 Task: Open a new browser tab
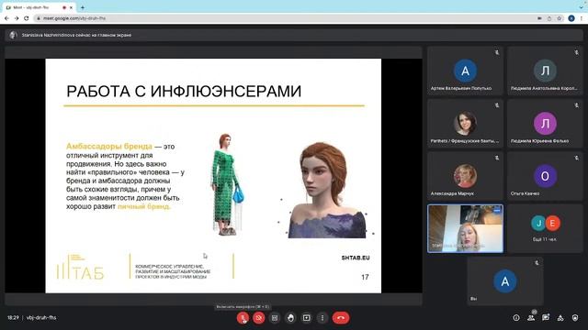click(x=83, y=7)
